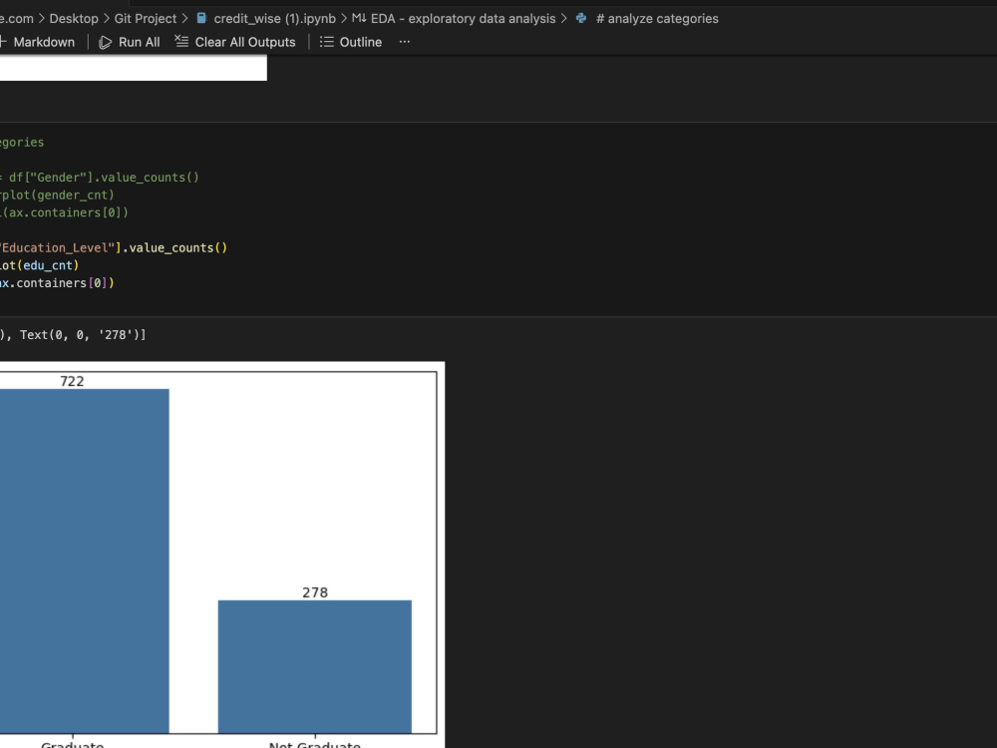Select Desktop in the breadcrumb path
The image size is (997, 748).
[74, 18]
